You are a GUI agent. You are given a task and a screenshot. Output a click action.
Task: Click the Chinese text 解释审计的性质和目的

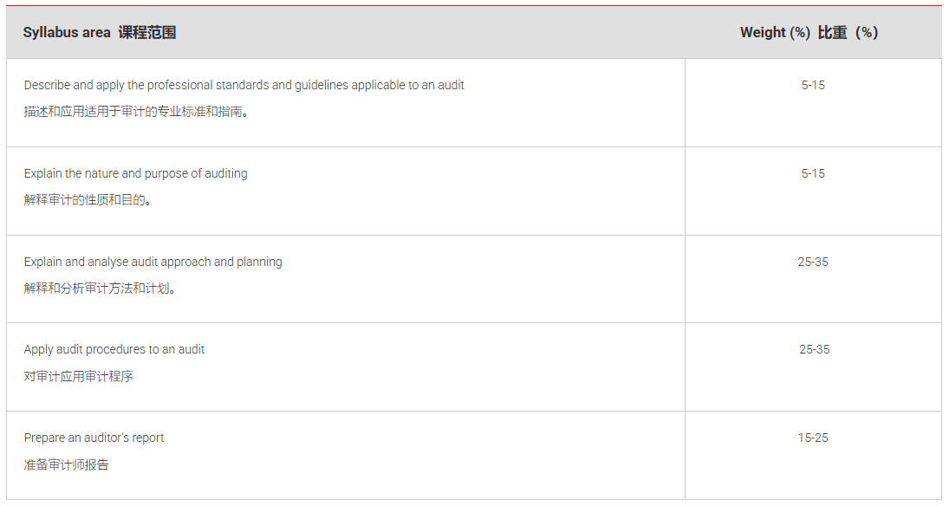click(88, 200)
